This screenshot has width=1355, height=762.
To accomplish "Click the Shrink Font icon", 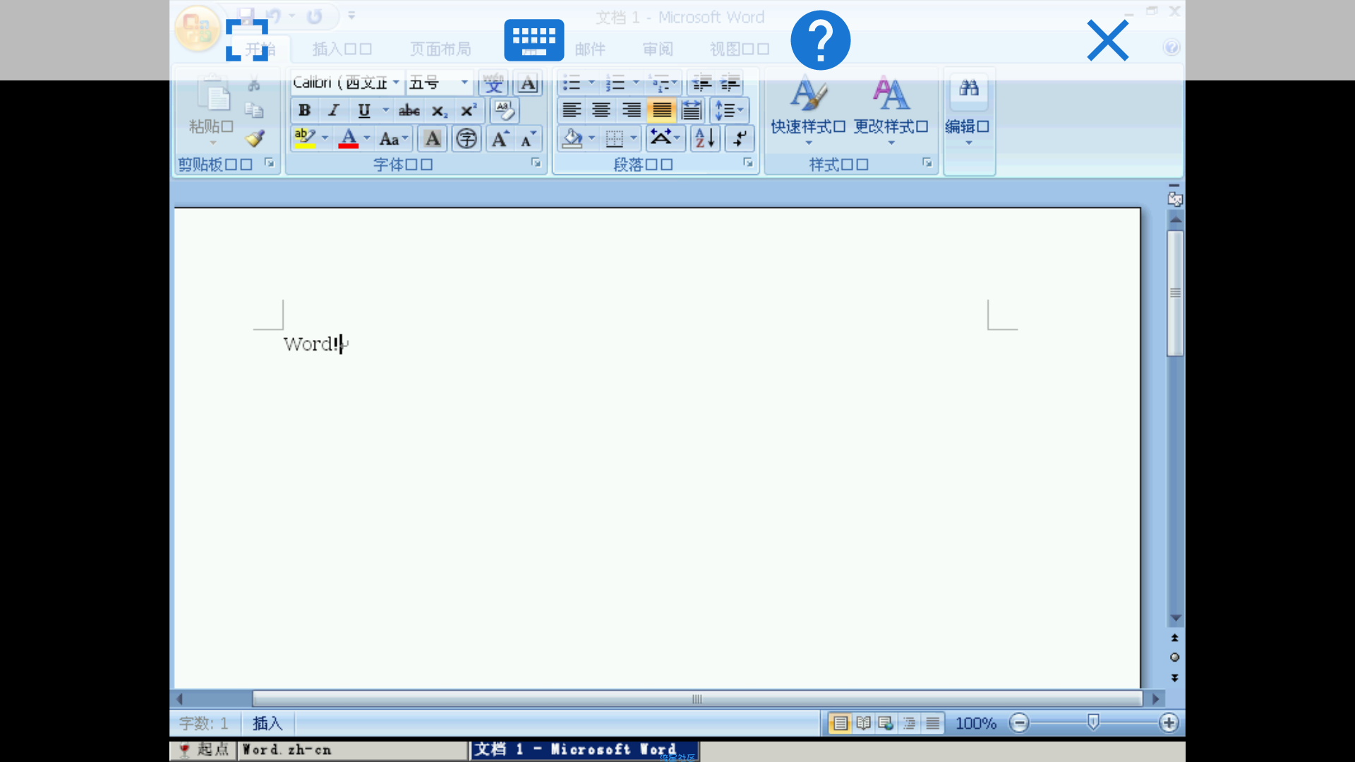I will pyautogui.click(x=528, y=139).
